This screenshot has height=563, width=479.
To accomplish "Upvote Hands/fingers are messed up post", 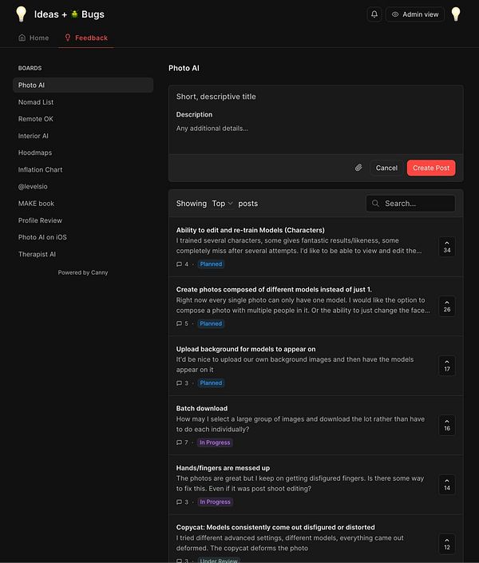I will [446, 485].
